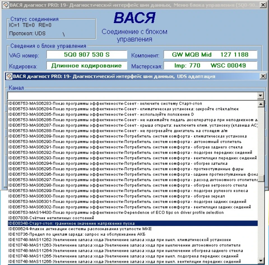Select MAS11264 при выключении обогрева заднего стекла
Image resolution: width=269 pixels, height=265 pixels.
pyautogui.click(x=133, y=251)
